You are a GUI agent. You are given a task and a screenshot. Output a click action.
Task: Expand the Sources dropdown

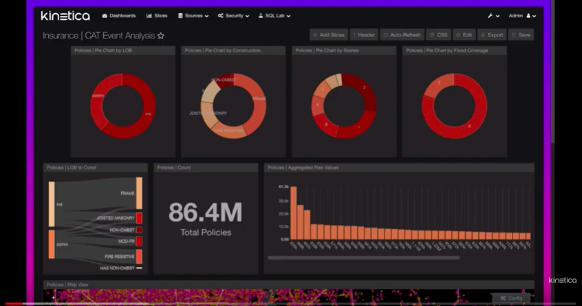(x=193, y=16)
